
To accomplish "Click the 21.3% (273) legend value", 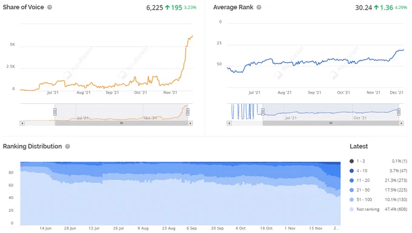I will pyautogui.click(x=396, y=180).
